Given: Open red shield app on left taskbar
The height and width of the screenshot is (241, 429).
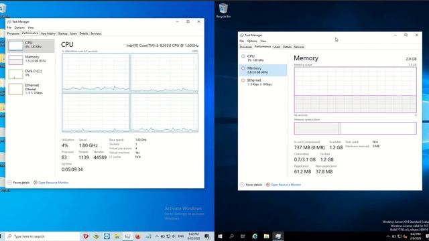Looking at the screenshot, I should [86, 236].
